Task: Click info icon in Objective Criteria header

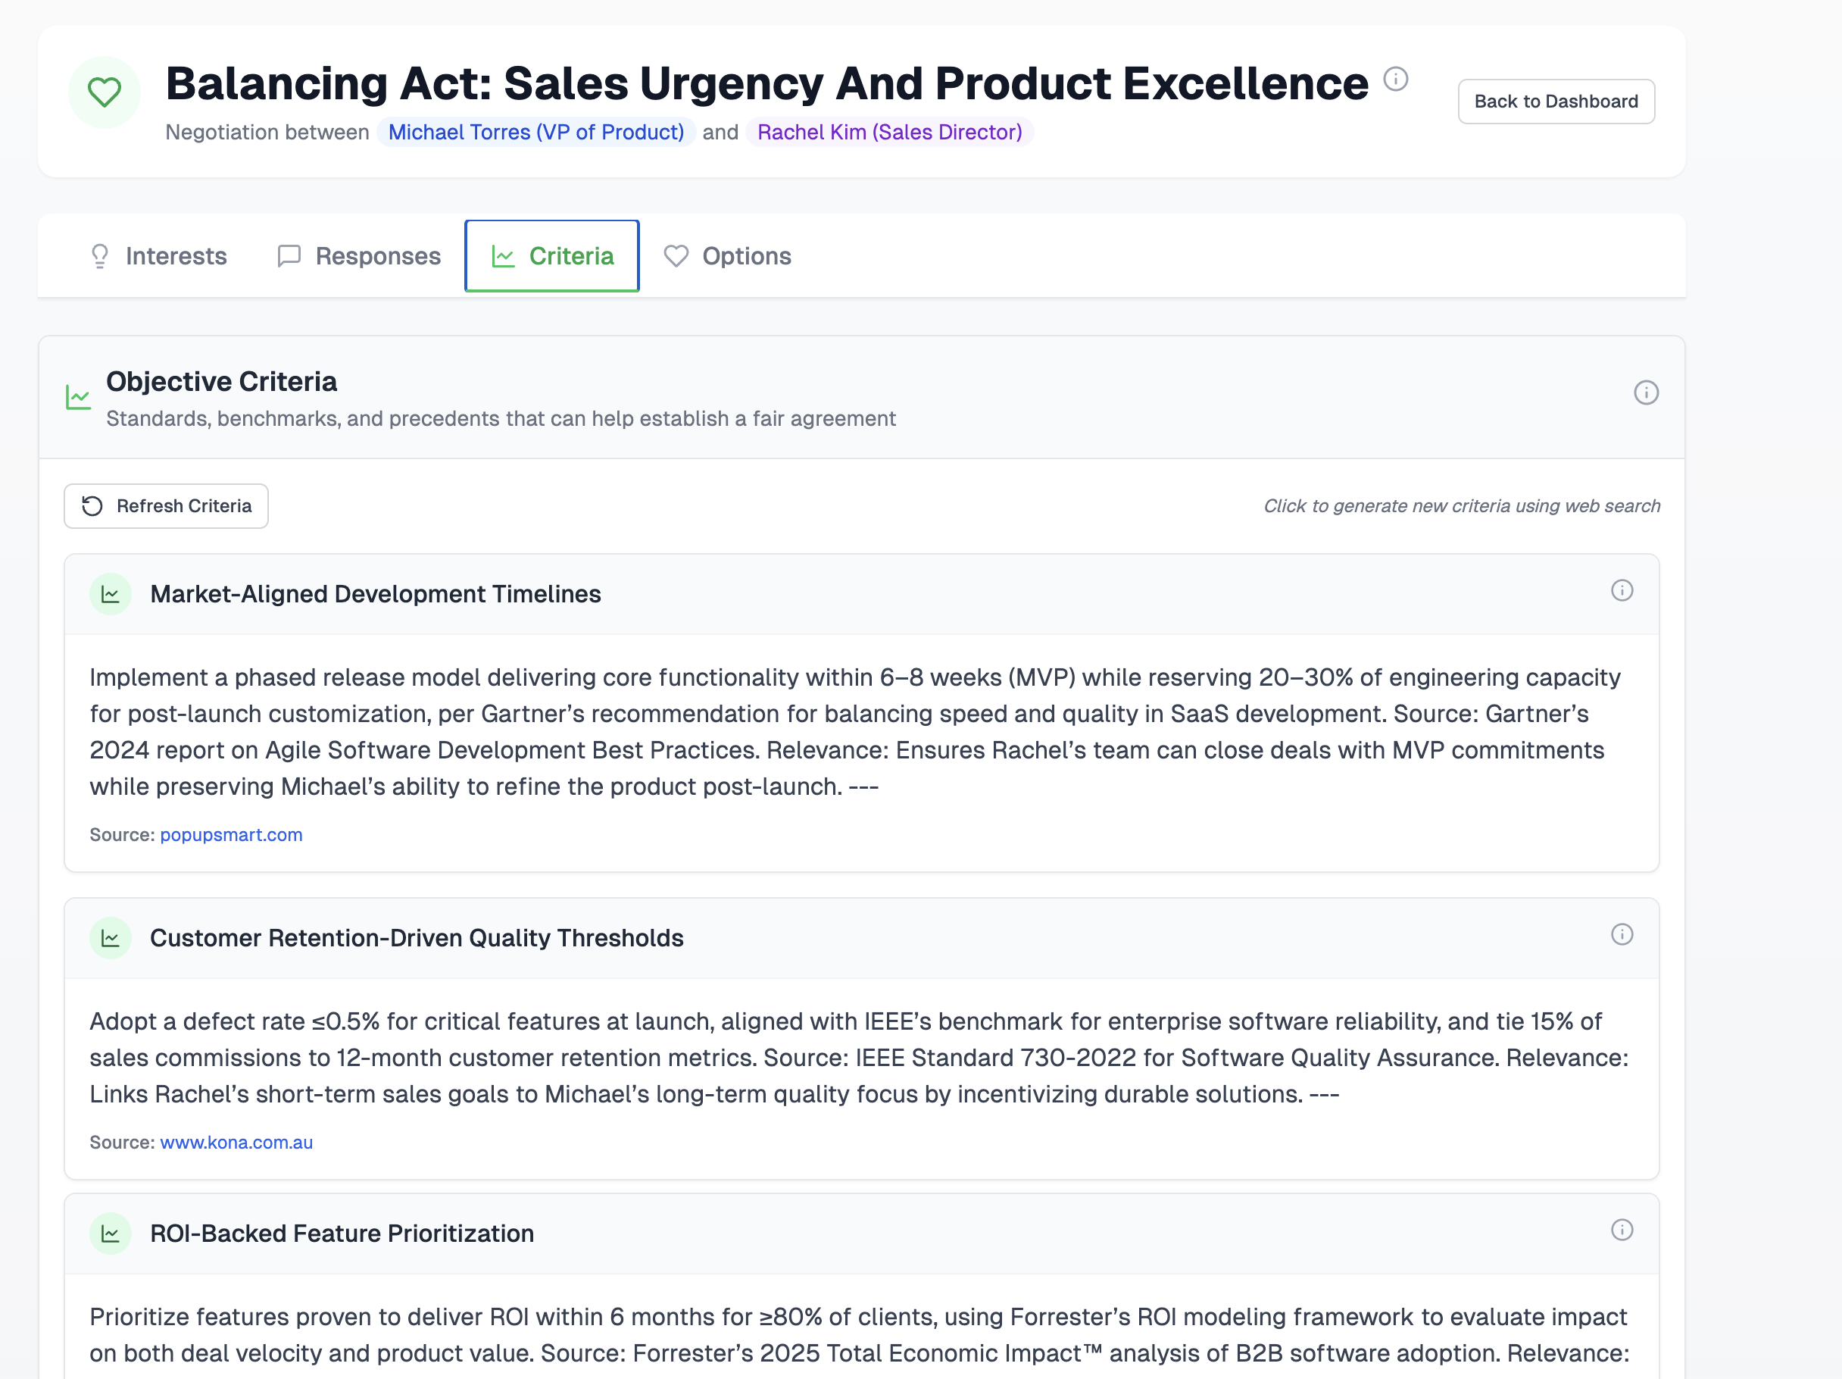Action: coord(1646,392)
